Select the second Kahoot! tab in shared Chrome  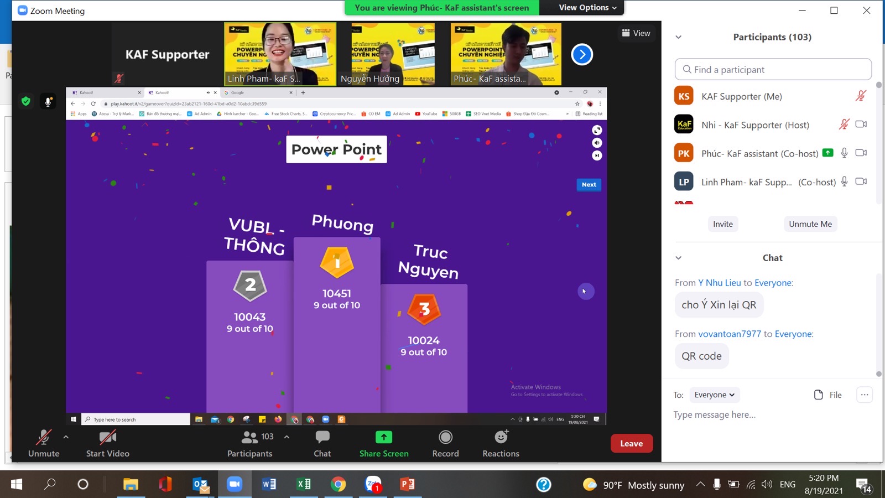[x=181, y=92]
